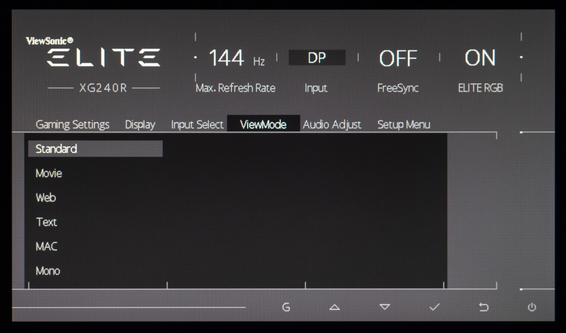The image size is (566, 333).
Task: Open the Gaming Settings tab
Action: pyautogui.click(x=72, y=124)
